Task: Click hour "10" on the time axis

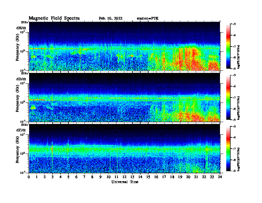Action: tap(109, 177)
